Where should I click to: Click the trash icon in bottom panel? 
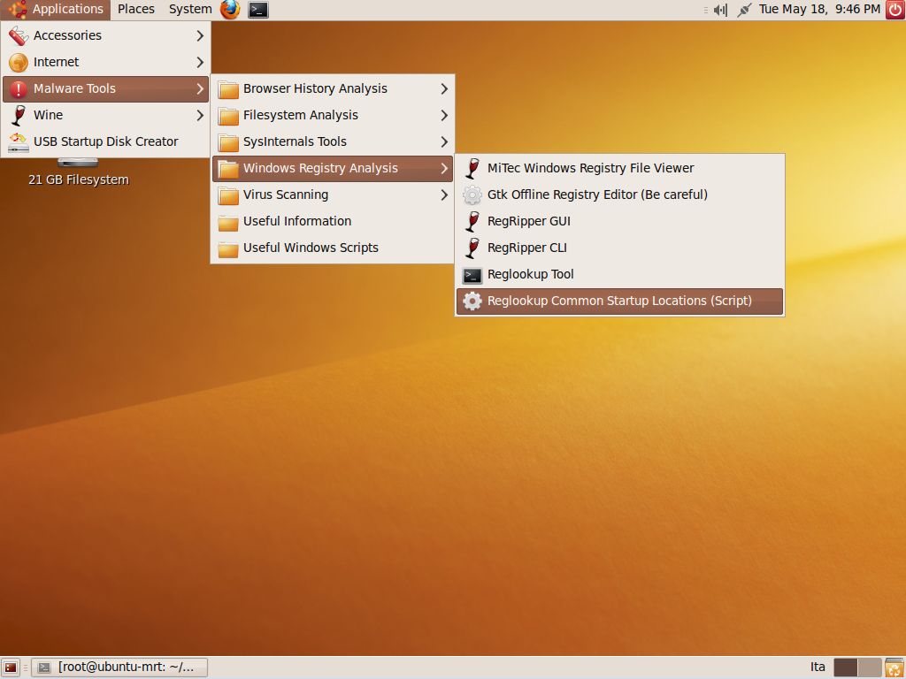pyautogui.click(x=894, y=668)
